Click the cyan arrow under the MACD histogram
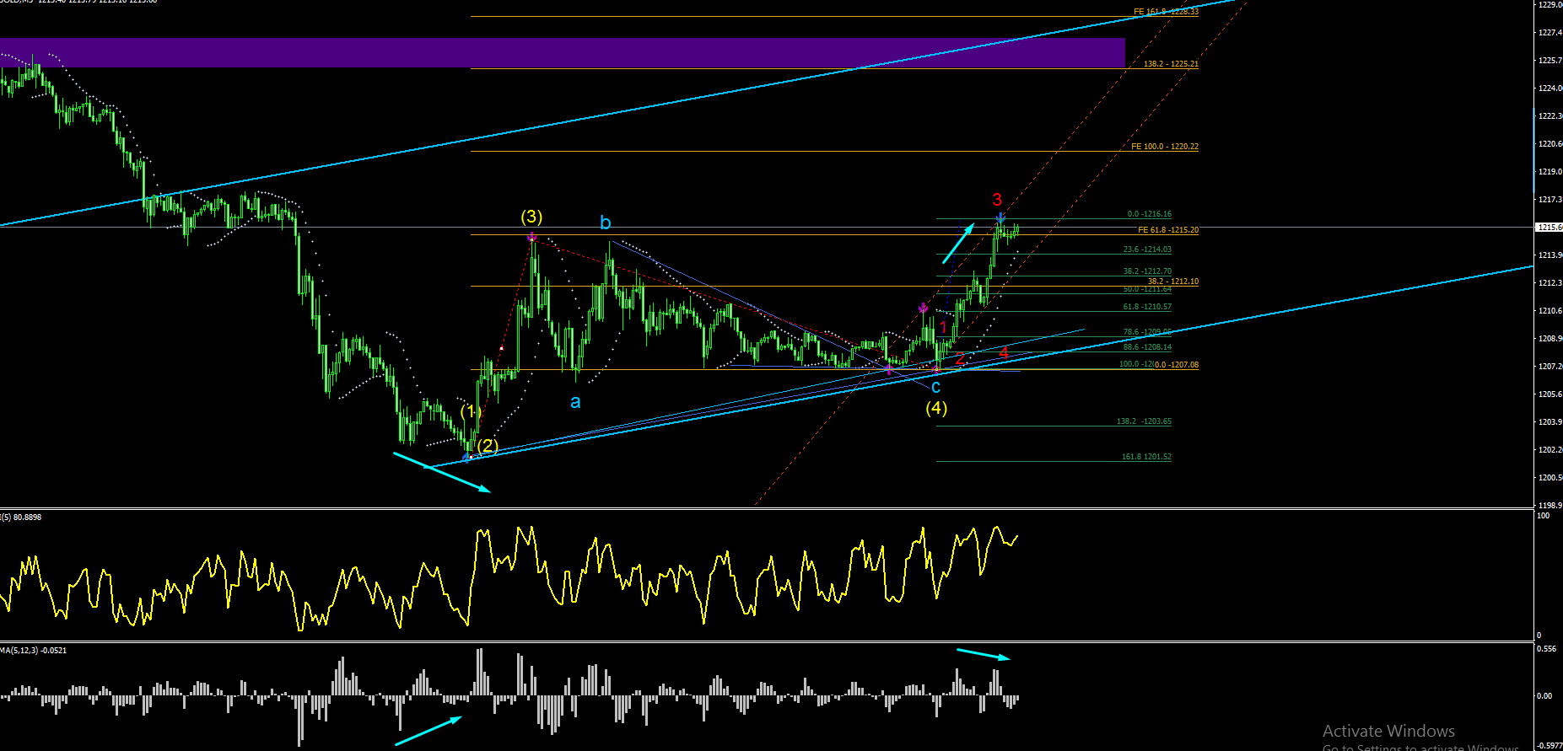The height and width of the screenshot is (751, 1563). tap(428, 731)
